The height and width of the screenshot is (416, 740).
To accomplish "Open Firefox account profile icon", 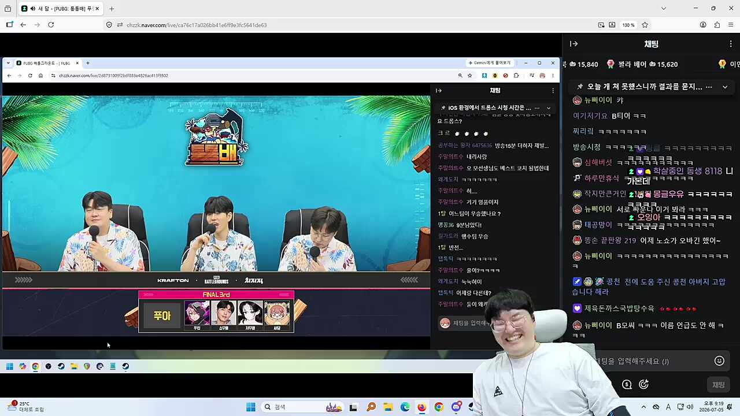I will 703,25.
